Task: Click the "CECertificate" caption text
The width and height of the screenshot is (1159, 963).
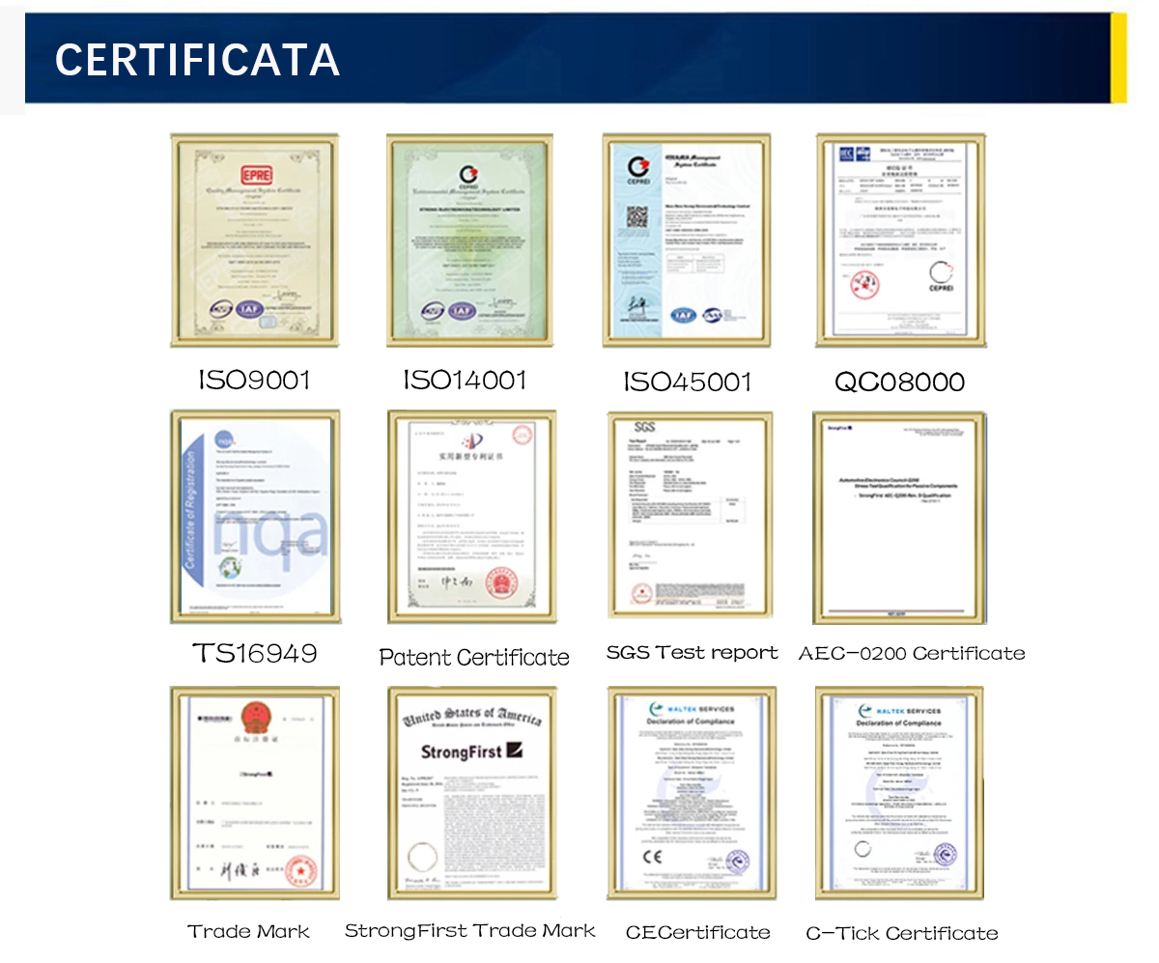Action: pos(697,933)
